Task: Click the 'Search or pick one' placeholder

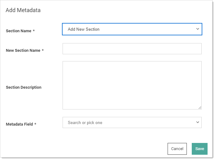Action: coord(85,122)
